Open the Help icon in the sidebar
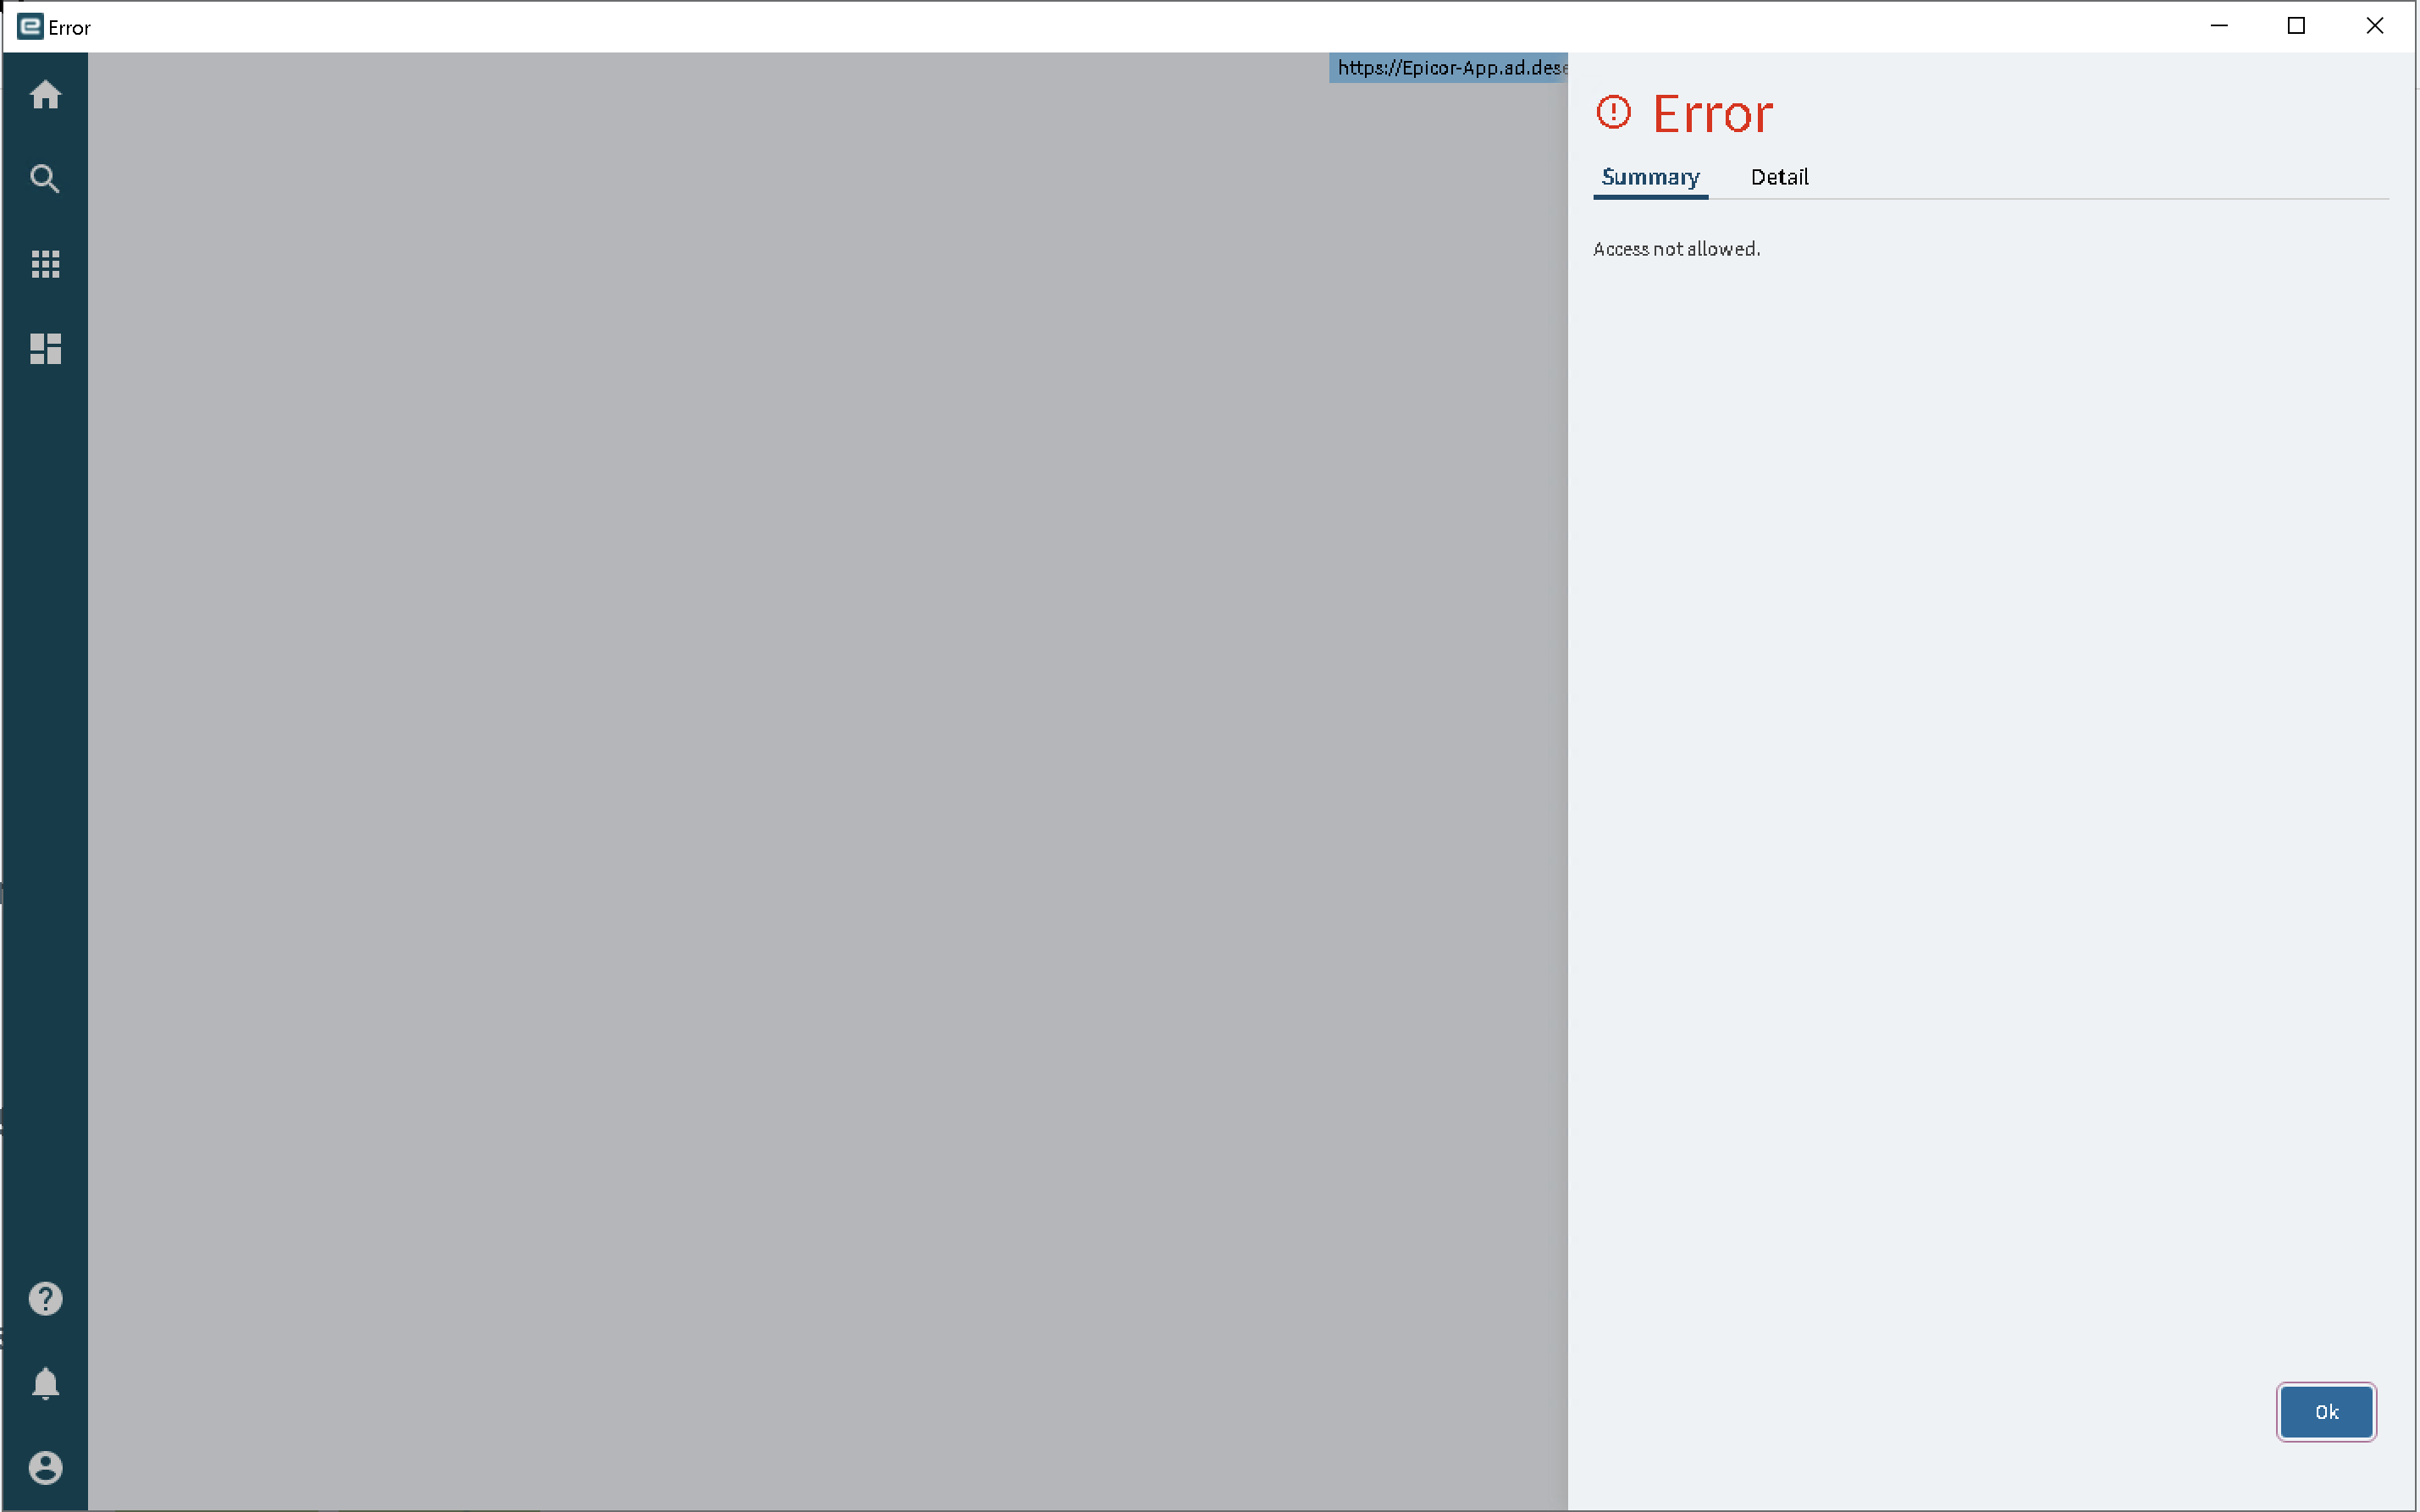Viewport: 2420px width, 1512px height. [46, 1297]
